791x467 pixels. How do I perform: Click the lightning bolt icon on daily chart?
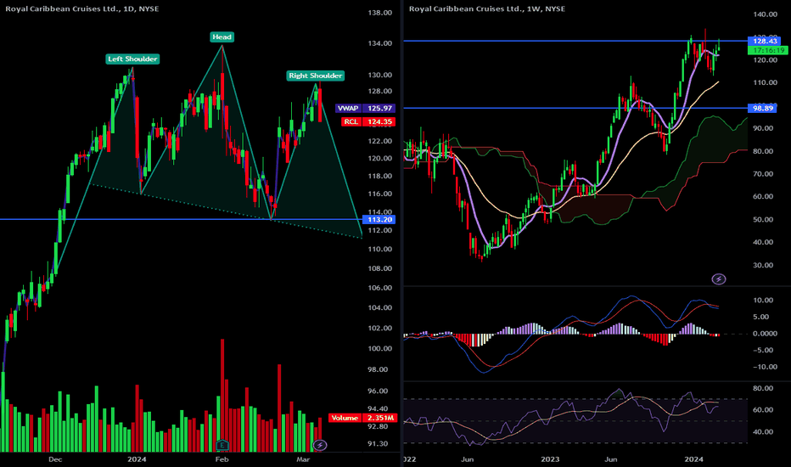[320, 445]
